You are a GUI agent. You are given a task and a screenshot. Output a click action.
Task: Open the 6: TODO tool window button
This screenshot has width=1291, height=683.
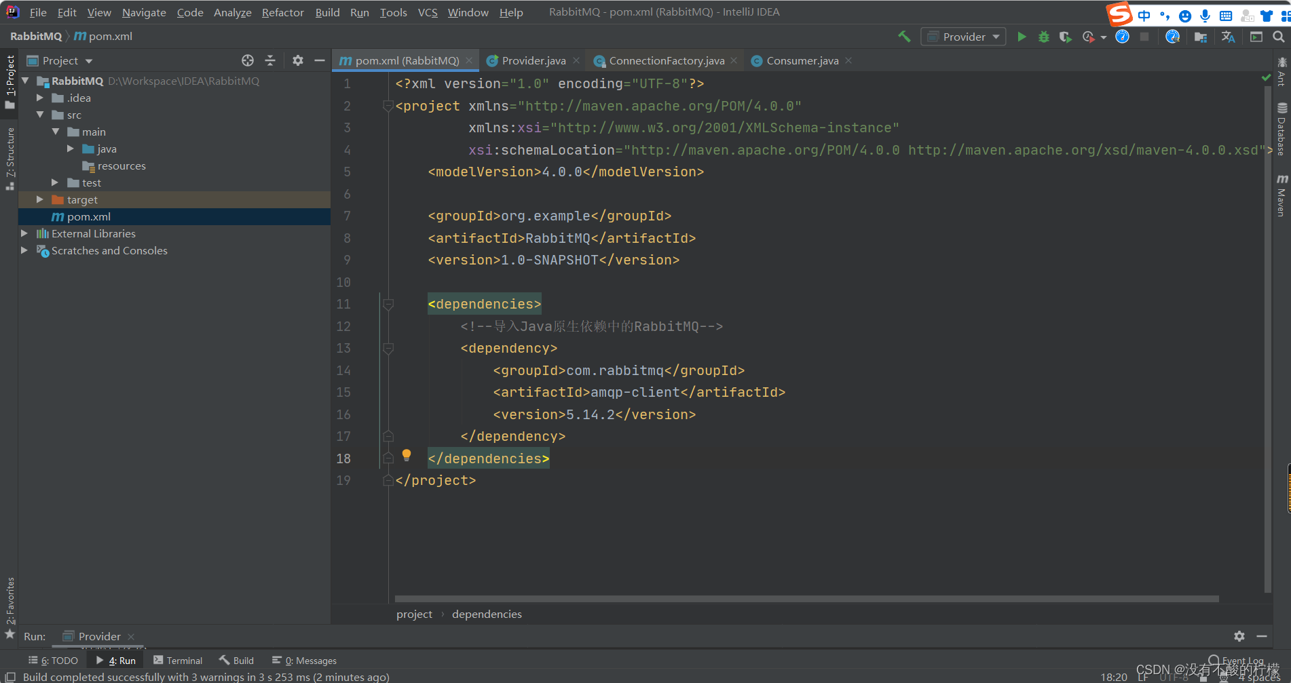tap(53, 660)
